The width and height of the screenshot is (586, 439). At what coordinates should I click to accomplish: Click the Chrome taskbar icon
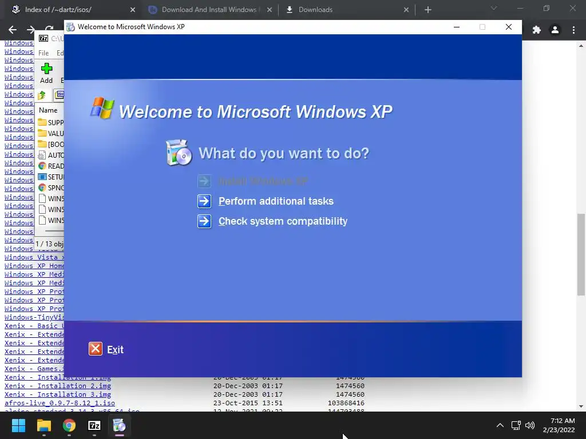click(69, 425)
